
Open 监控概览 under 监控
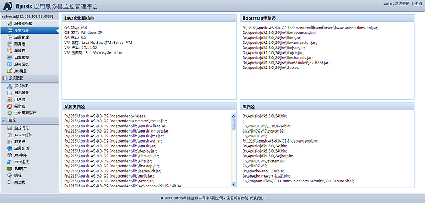coord(21,128)
